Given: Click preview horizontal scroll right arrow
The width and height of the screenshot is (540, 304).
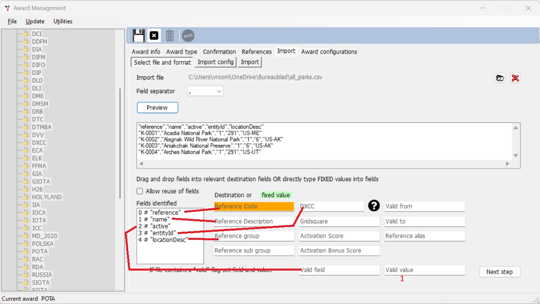Looking at the screenshot, I should point(507,164).
